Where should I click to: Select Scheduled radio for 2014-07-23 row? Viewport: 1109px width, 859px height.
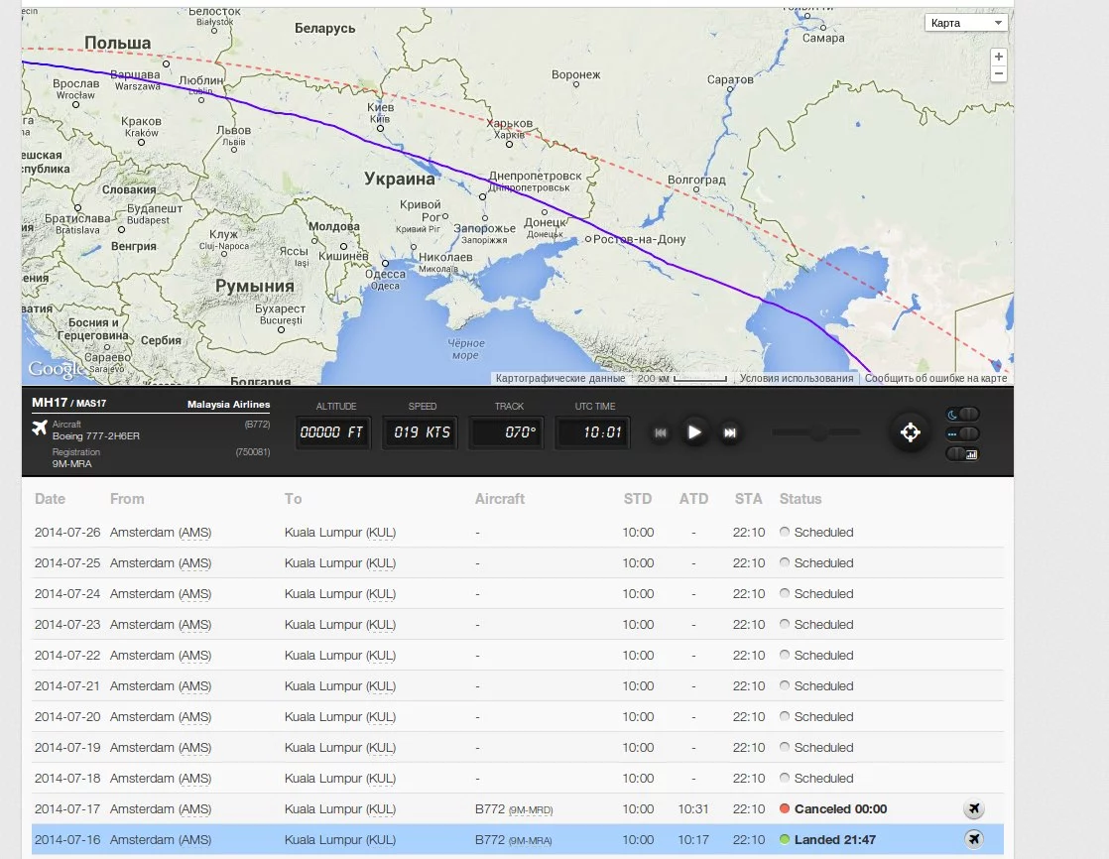[785, 624]
